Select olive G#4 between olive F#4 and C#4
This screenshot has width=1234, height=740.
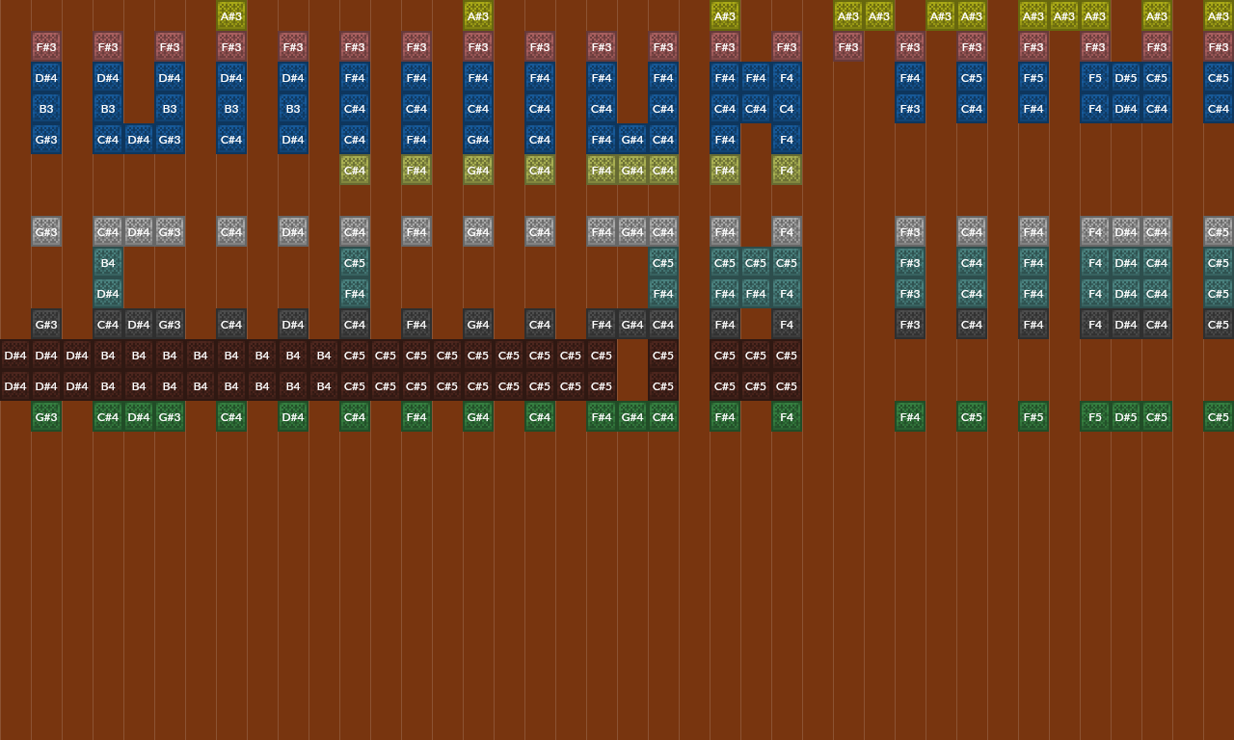coord(632,171)
